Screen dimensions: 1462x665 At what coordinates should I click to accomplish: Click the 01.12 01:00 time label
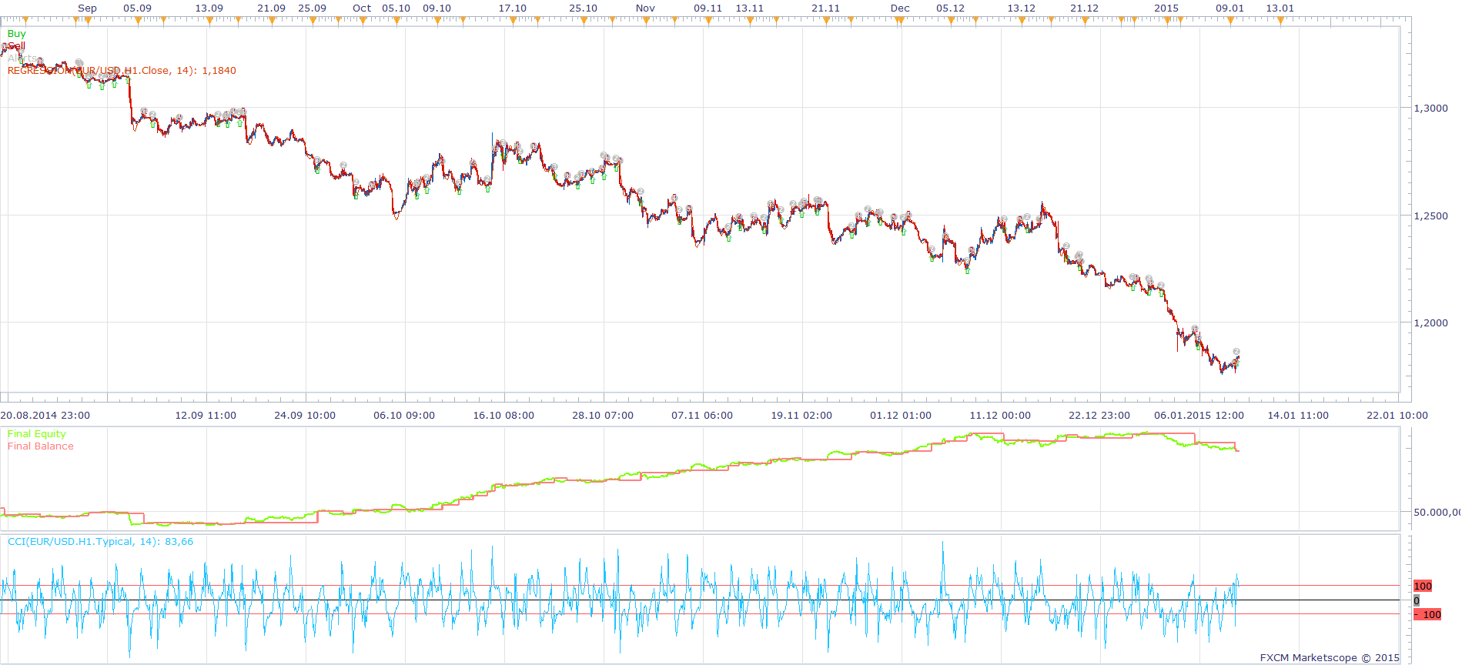(901, 416)
